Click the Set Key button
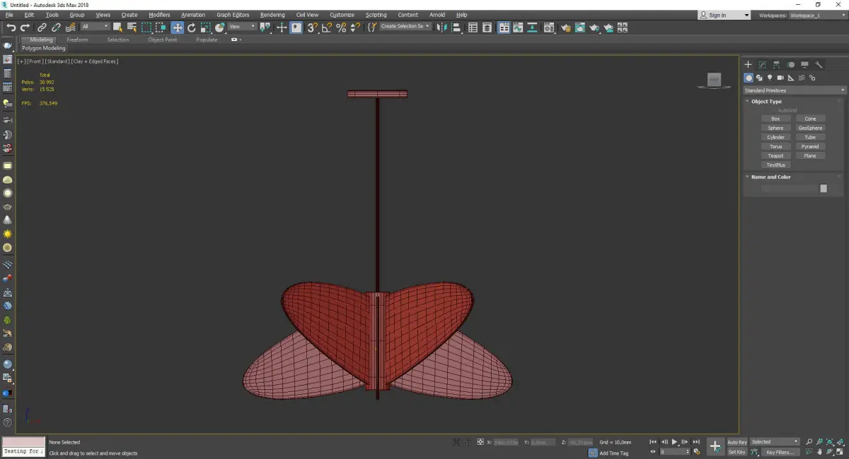849x459 pixels. coord(737,452)
